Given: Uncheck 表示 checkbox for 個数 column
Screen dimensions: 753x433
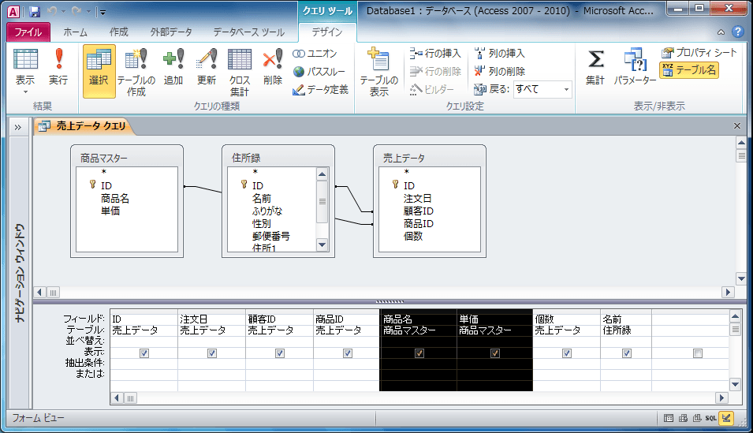Looking at the screenshot, I should point(567,353).
